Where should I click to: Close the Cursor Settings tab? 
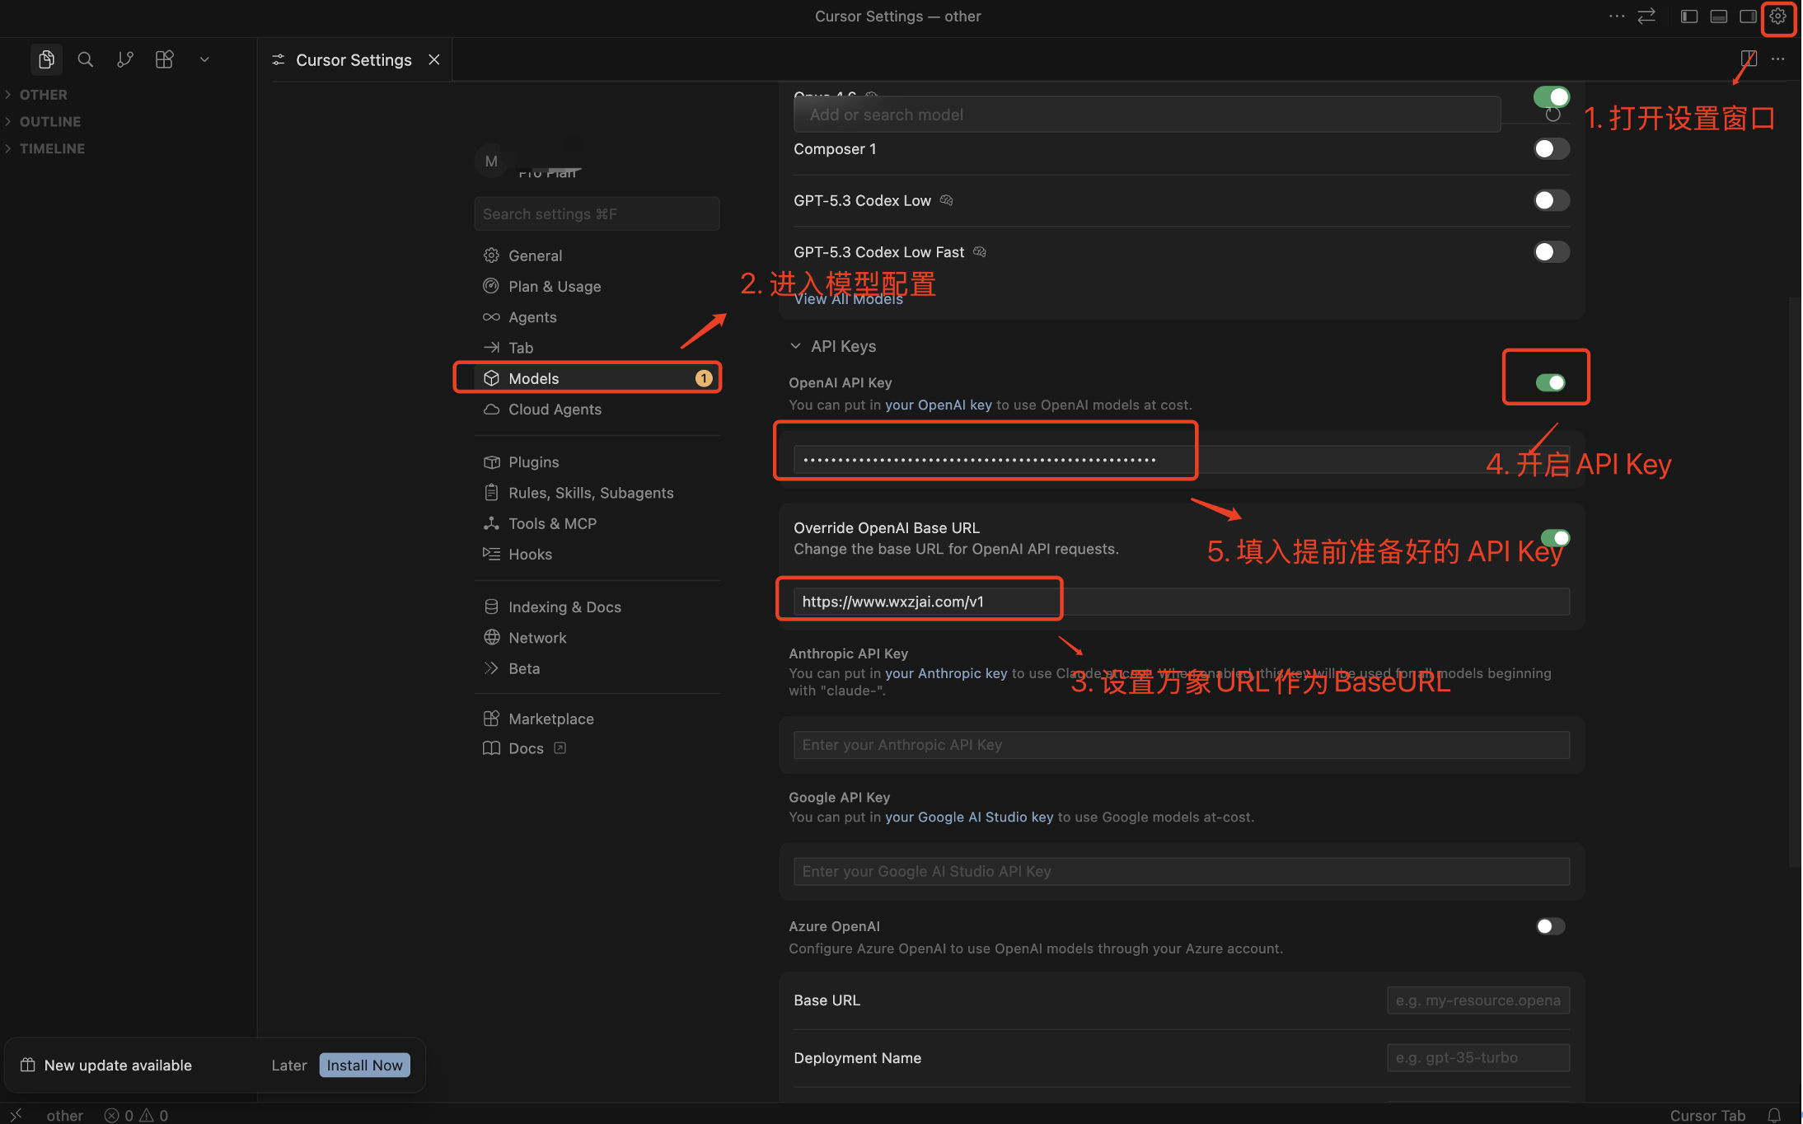(x=434, y=59)
